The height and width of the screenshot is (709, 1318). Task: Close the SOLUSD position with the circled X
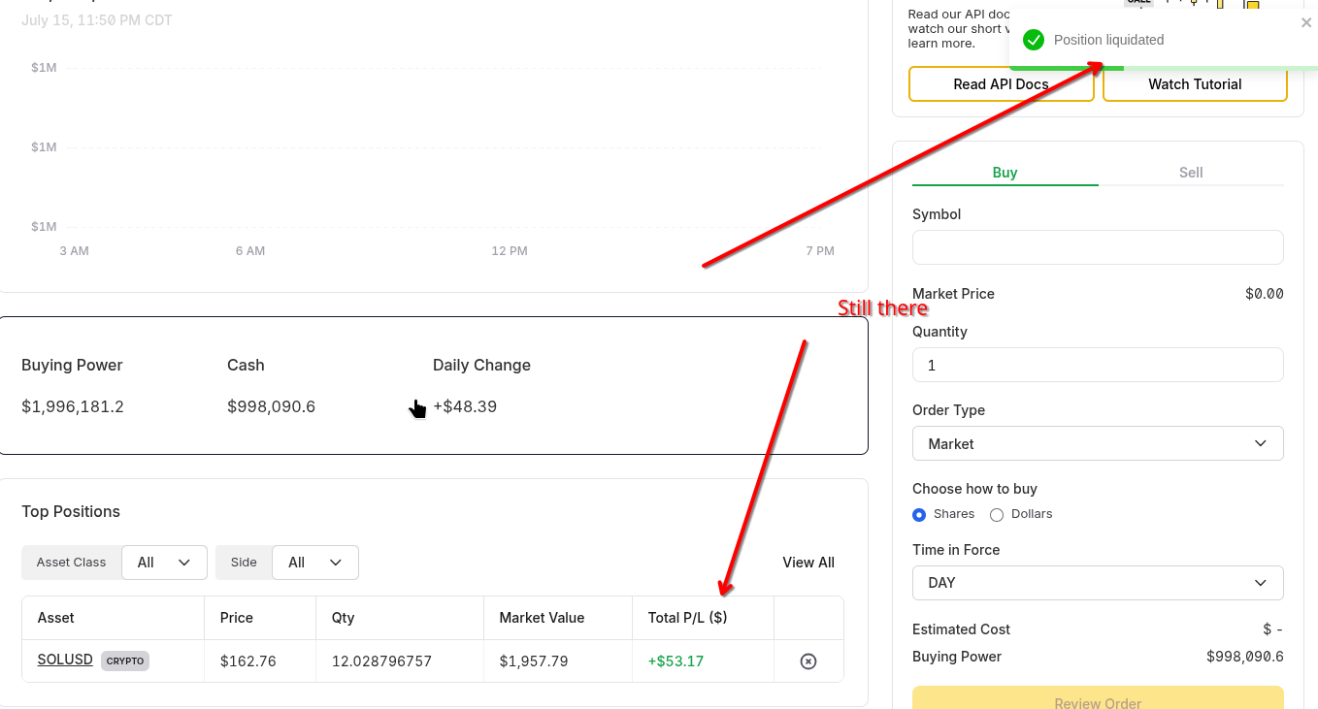click(x=807, y=661)
